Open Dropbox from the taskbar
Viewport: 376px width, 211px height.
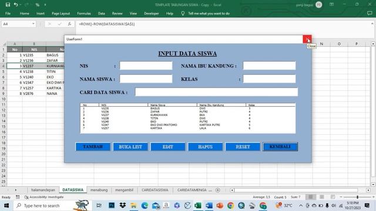coord(123,206)
